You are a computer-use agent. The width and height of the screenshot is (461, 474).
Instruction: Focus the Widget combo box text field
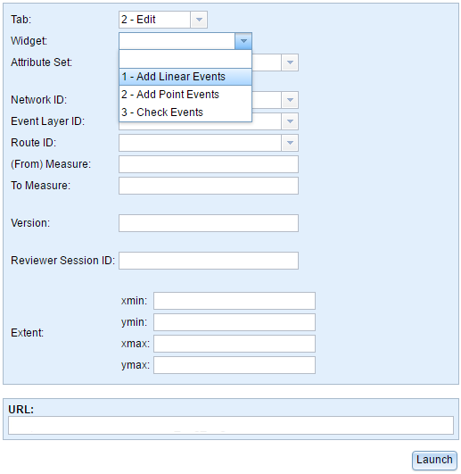177,41
